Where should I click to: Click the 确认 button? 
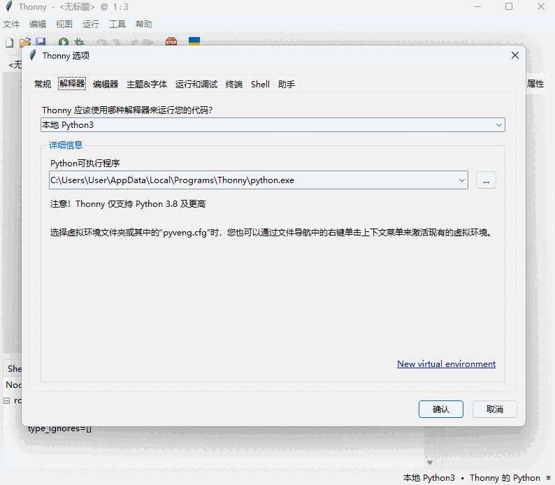440,410
